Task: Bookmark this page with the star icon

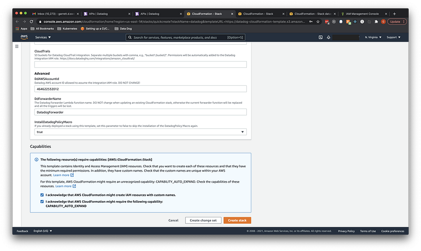Action: click(x=318, y=22)
